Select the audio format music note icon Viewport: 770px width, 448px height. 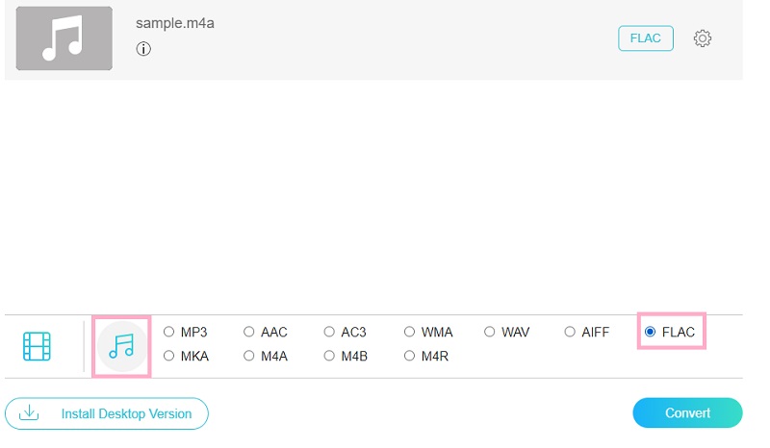[121, 346]
